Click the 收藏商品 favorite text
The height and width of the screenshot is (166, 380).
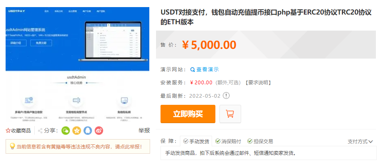pos(21,131)
